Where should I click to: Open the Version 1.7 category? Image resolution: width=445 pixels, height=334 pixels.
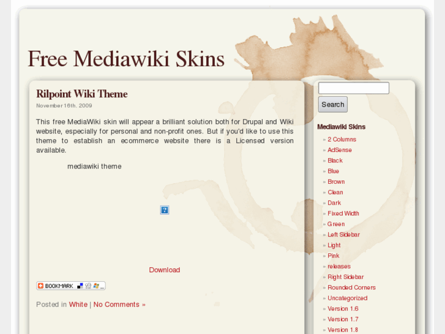point(343,319)
